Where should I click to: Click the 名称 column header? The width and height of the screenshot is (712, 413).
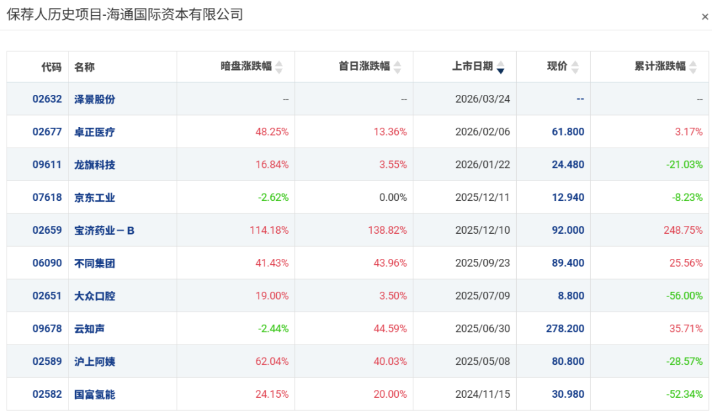click(84, 67)
